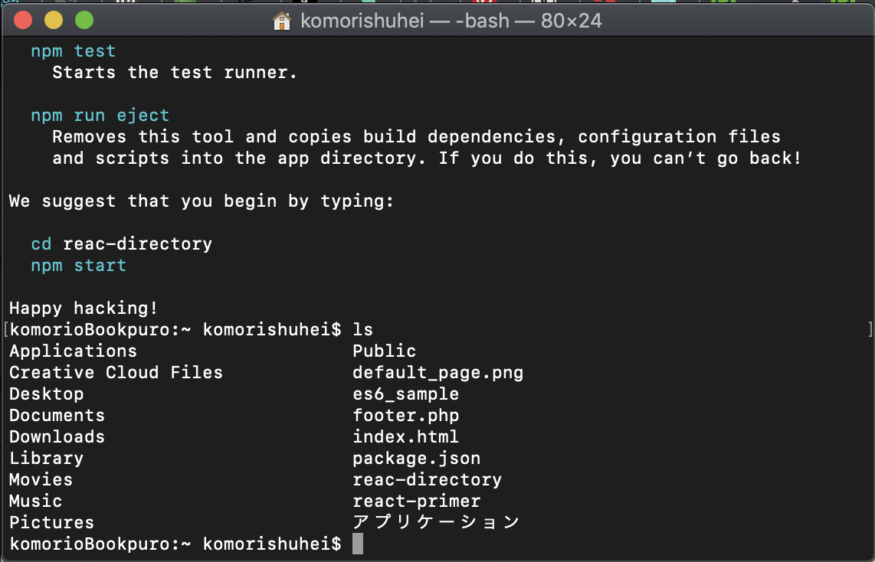Screen dimensions: 875x562
Task: Click the "cd reac-directory" command line
Action: [121, 244]
